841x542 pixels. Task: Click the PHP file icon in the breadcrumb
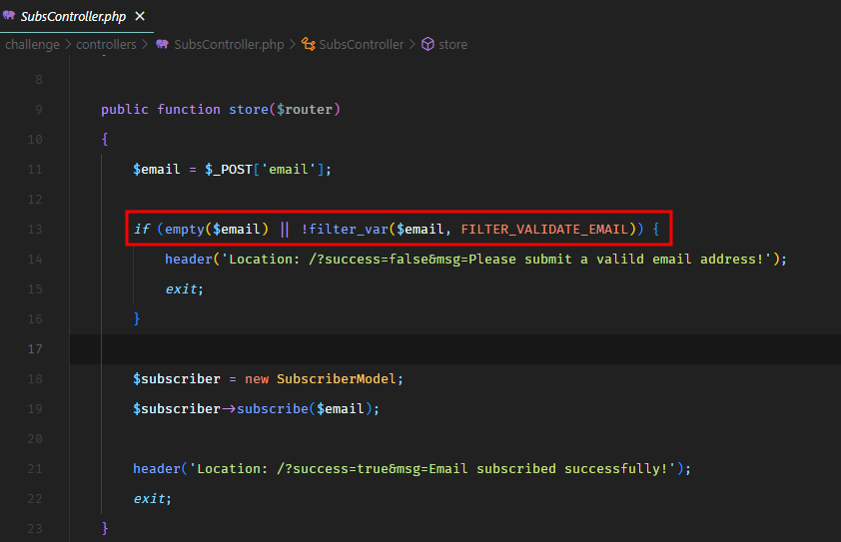[x=163, y=45]
